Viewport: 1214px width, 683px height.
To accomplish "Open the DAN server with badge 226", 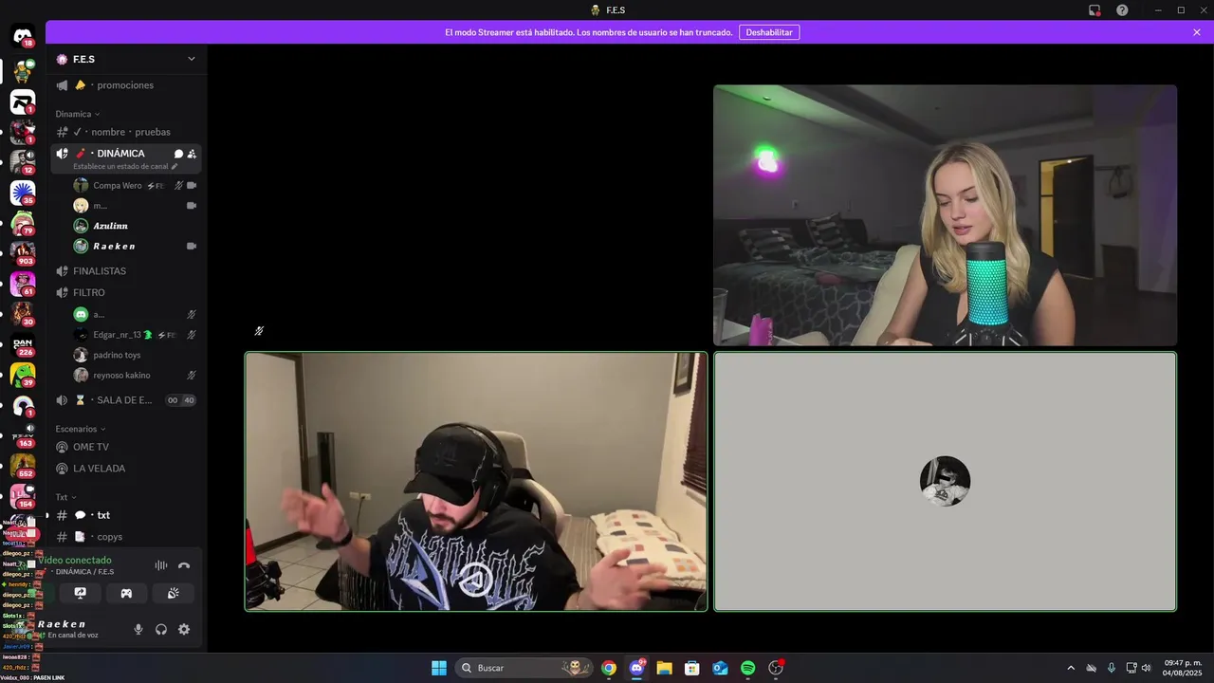I will 23,343.
